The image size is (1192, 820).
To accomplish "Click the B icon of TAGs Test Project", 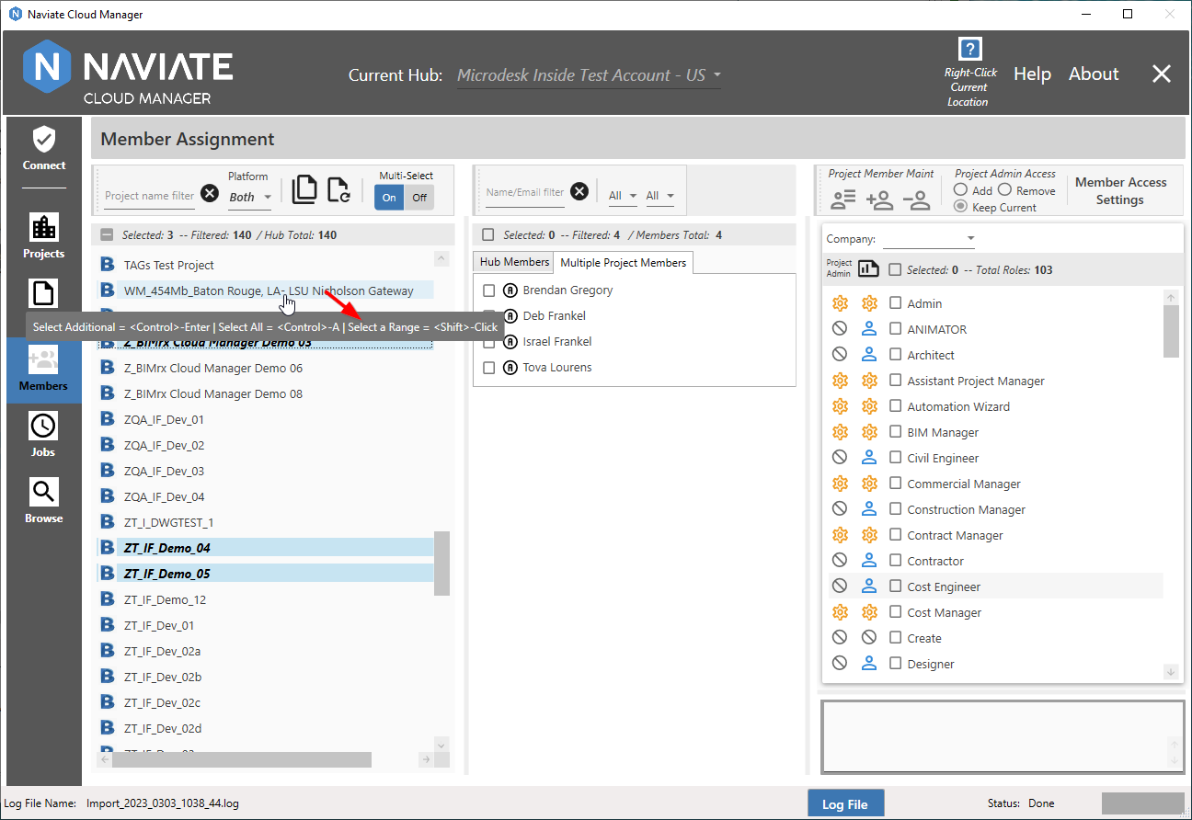I will click(108, 265).
